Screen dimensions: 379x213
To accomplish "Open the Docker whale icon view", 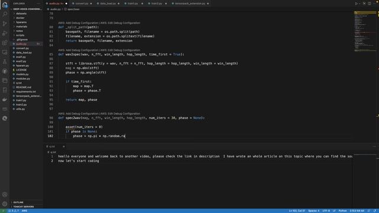I will pos(5,99).
